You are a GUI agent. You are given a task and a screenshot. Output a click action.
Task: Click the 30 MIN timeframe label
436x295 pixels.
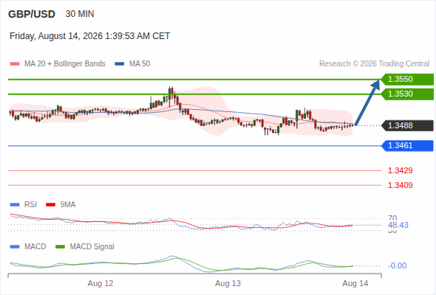[80, 14]
